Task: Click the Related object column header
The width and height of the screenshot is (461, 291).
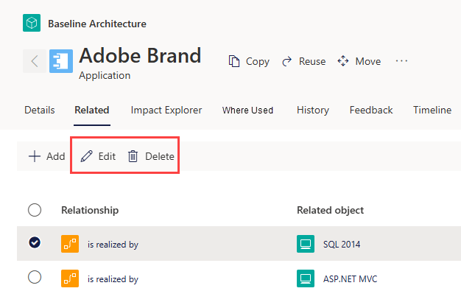Action: [330, 210]
